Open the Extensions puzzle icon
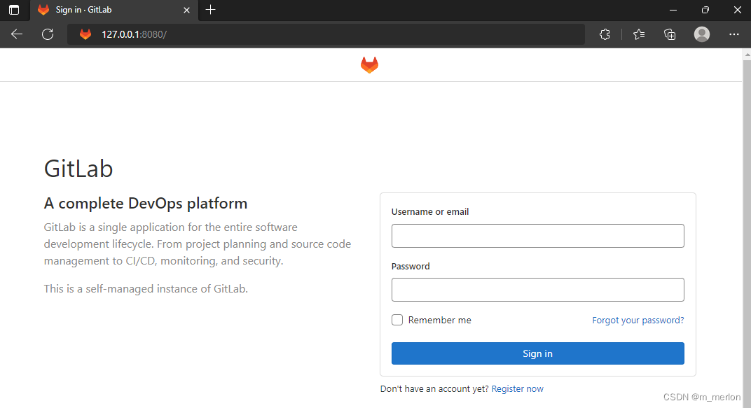 coord(605,34)
